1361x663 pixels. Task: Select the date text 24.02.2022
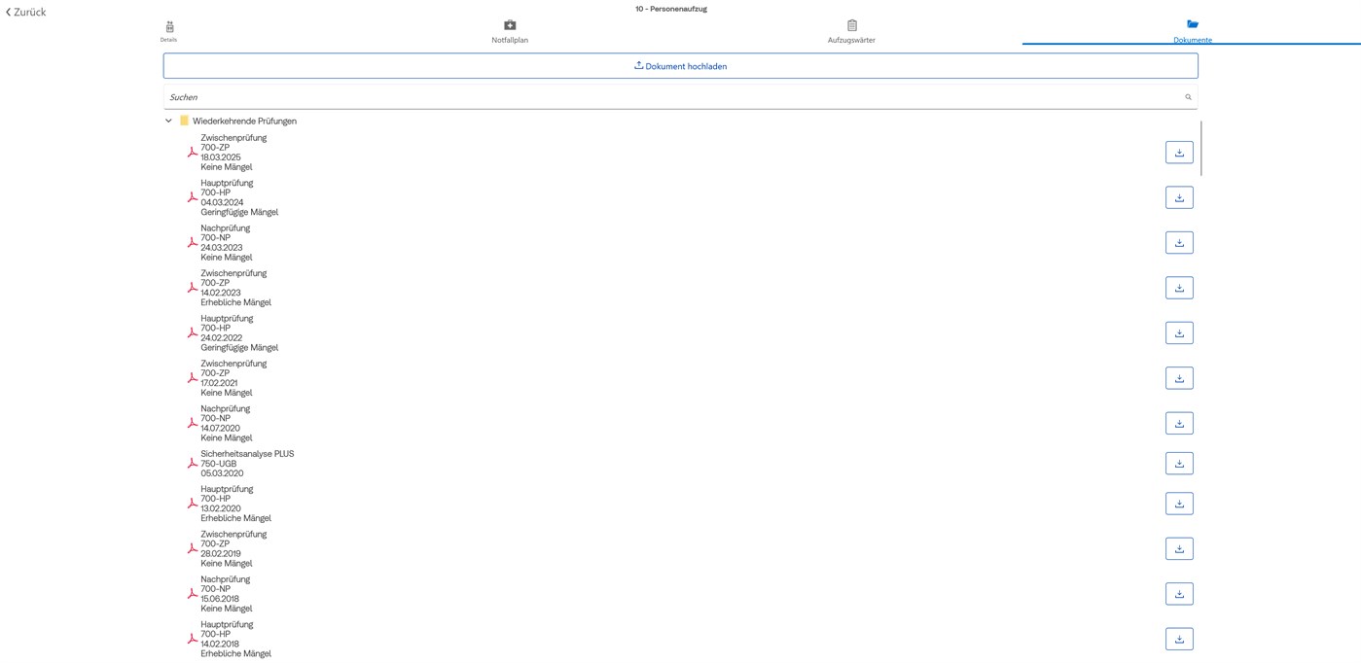(x=222, y=337)
